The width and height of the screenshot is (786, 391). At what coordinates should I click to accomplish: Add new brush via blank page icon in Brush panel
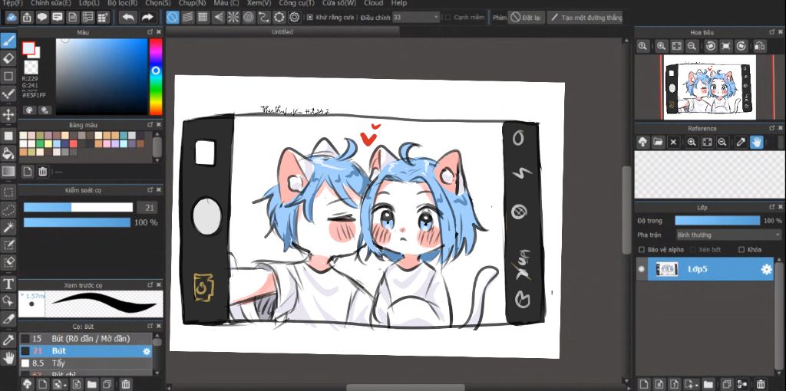coord(43,384)
